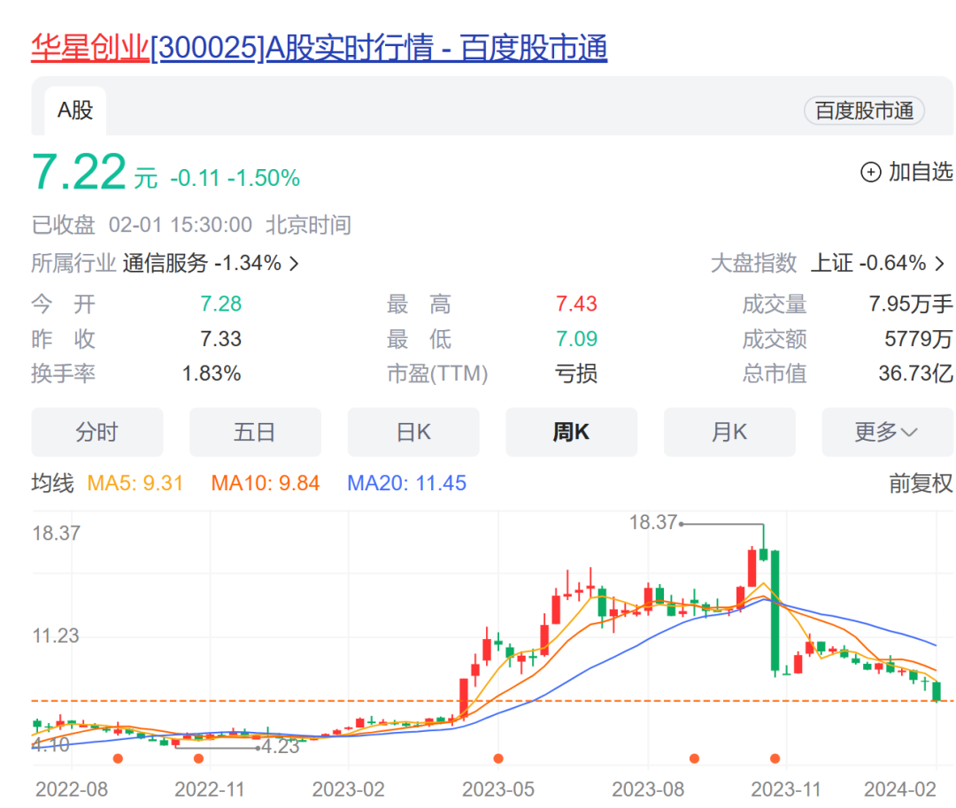Expand the 所属行业 chevron arrow
The height and width of the screenshot is (808, 956).
295,264
